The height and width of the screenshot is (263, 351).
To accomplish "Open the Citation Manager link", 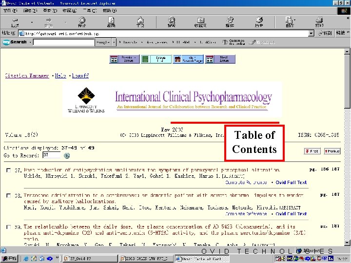I will [x=27, y=75].
